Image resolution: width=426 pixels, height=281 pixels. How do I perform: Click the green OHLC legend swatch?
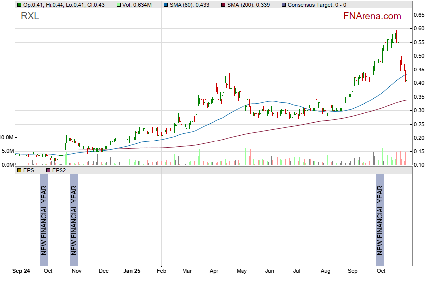pyautogui.click(x=19, y=5)
